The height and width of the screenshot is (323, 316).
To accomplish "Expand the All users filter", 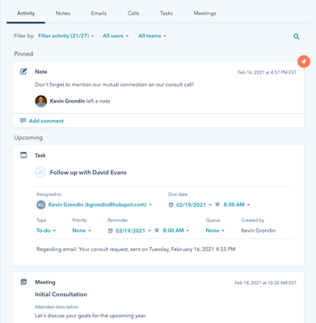I will (x=116, y=36).
